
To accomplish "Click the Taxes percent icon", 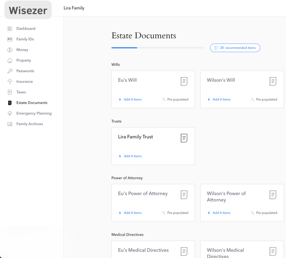I will pos(10,92).
